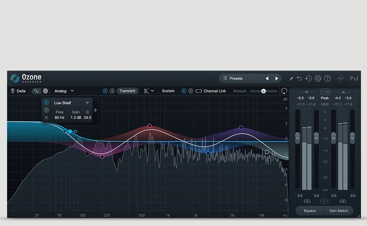Click the input gain link icon
The image size is (367, 226).
[307, 201]
